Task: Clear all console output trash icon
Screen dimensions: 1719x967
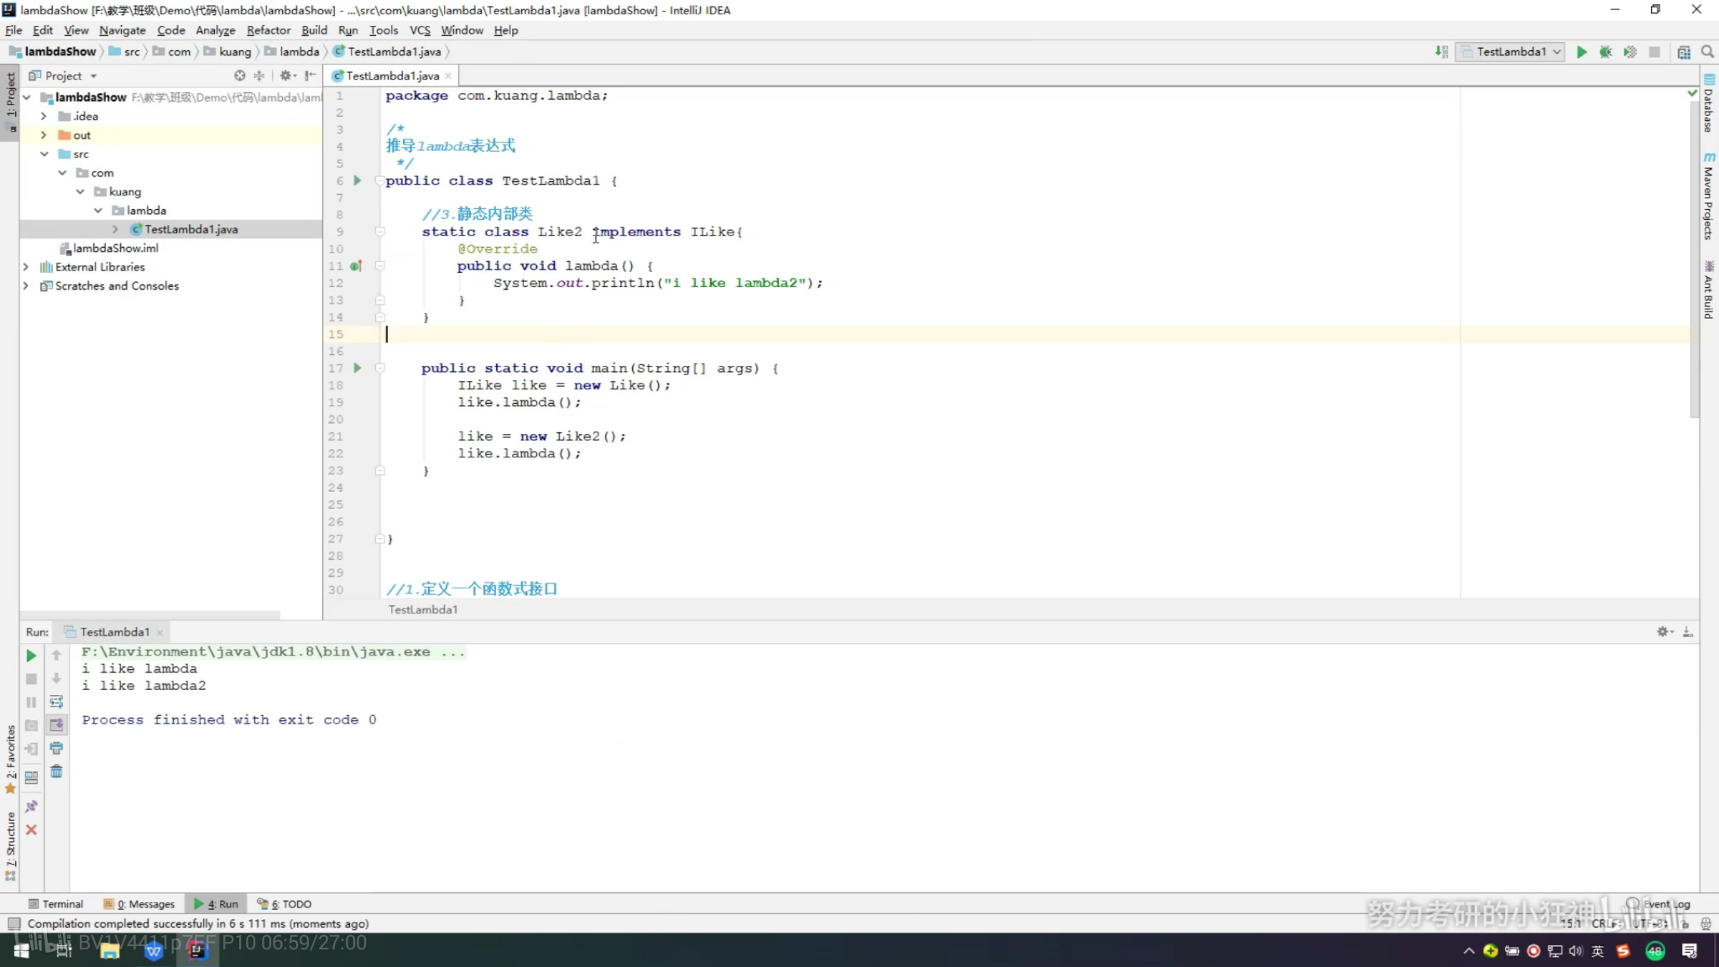Action: click(56, 771)
